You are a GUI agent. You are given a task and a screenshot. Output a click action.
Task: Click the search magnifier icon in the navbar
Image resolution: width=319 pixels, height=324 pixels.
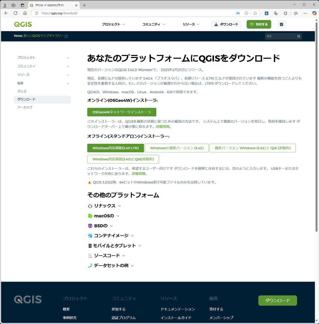(x=298, y=36)
